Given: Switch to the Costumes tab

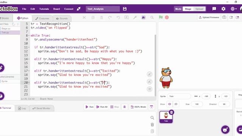Looking at the screenshot, I should (x=42, y=19).
